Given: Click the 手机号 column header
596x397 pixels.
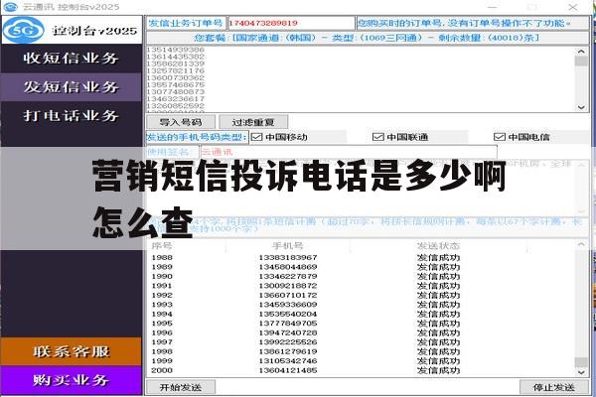Looking at the screenshot, I should [288, 246].
